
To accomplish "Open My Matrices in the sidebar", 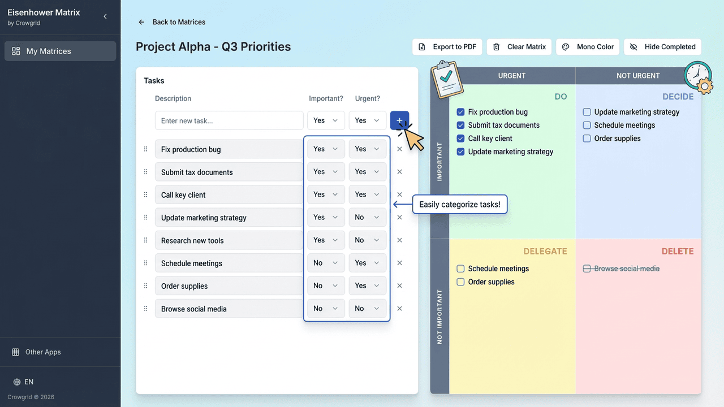I will (x=61, y=51).
